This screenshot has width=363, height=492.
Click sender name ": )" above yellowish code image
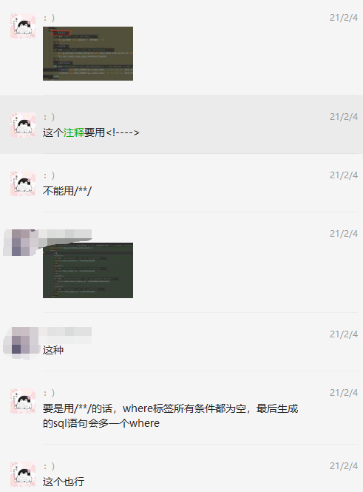(x=49, y=18)
